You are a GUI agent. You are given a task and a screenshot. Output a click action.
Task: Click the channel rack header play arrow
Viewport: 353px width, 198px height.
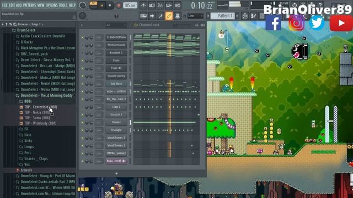click(82, 25)
